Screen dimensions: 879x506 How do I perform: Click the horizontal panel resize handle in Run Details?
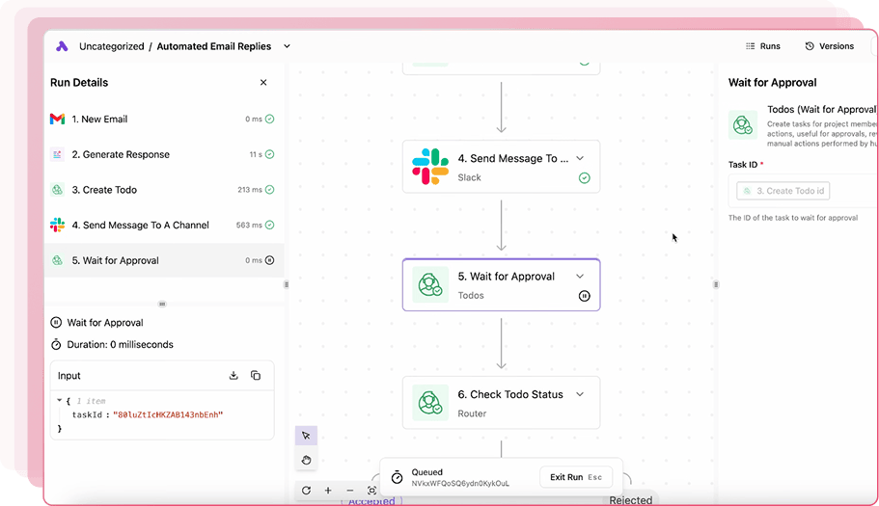(x=162, y=304)
